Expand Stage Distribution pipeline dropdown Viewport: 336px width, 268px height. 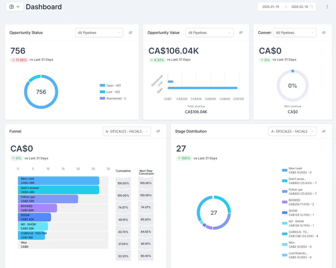click(292, 131)
